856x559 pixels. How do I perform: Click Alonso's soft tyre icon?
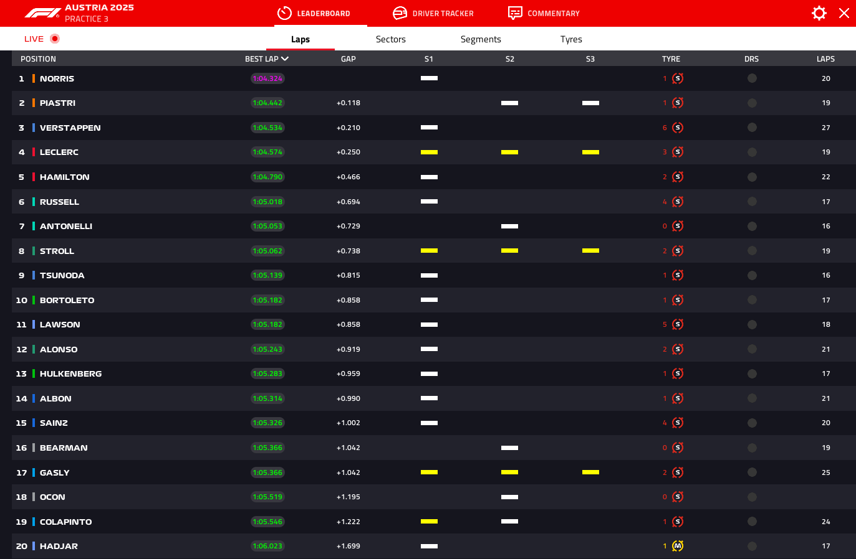tap(678, 349)
